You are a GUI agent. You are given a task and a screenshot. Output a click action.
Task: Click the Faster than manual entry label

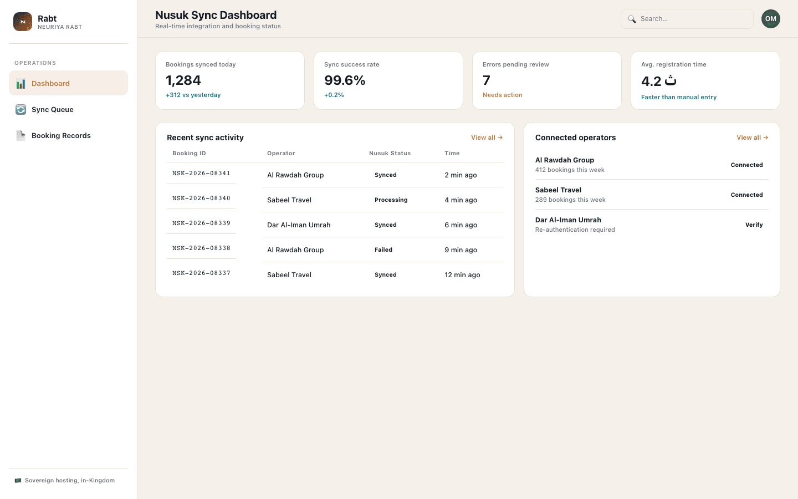679,97
